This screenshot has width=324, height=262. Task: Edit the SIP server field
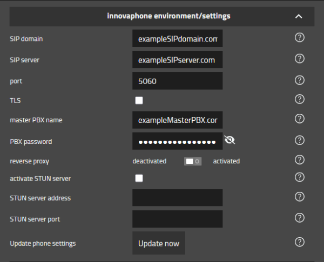pos(178,60)
